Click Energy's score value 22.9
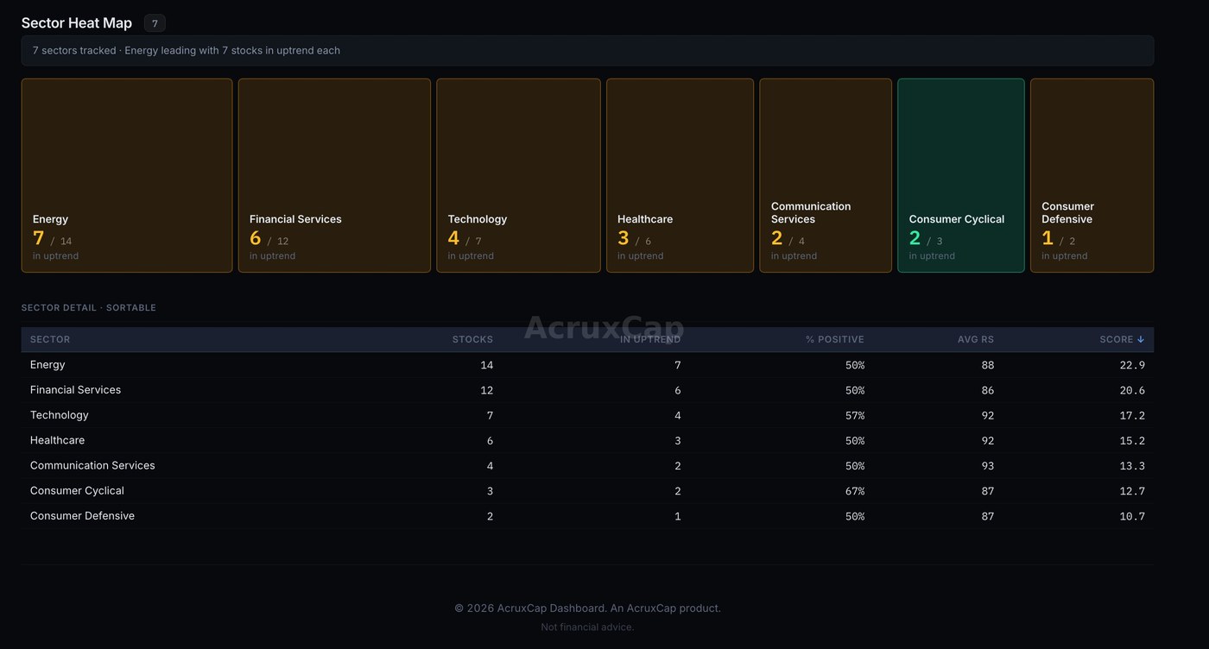 coord(1132,365)
